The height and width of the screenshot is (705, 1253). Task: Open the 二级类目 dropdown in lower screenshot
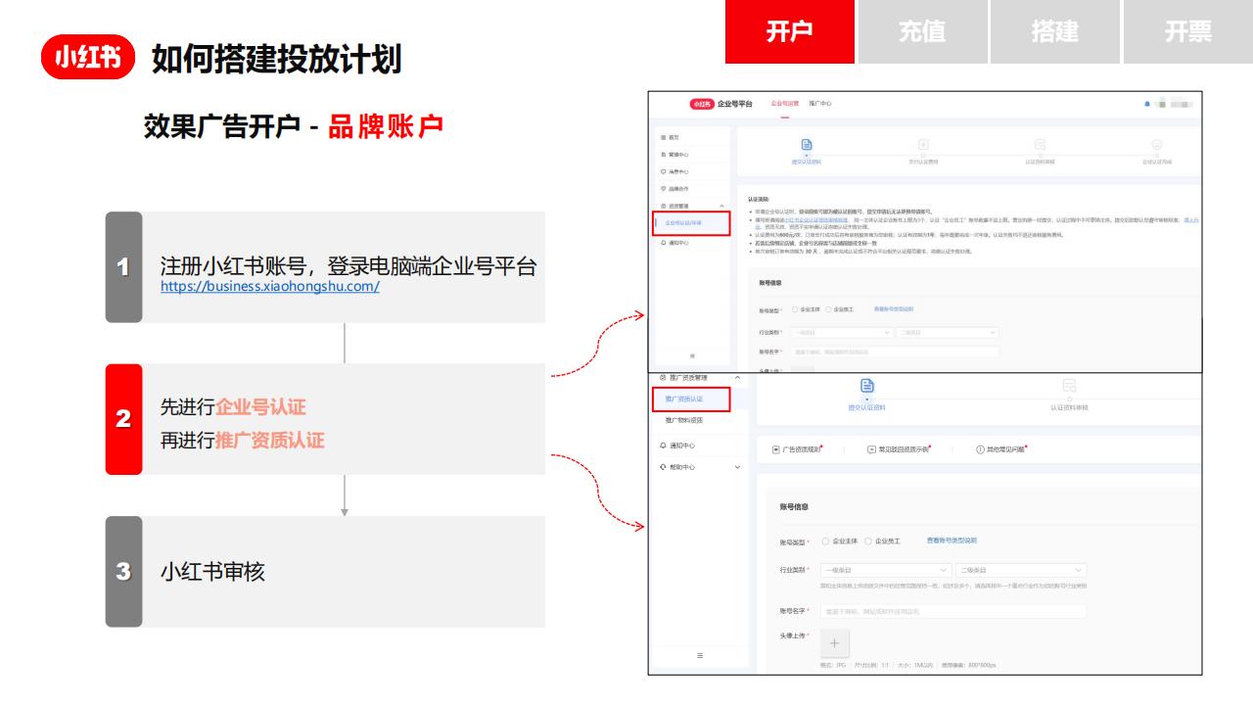(1021, 569)
